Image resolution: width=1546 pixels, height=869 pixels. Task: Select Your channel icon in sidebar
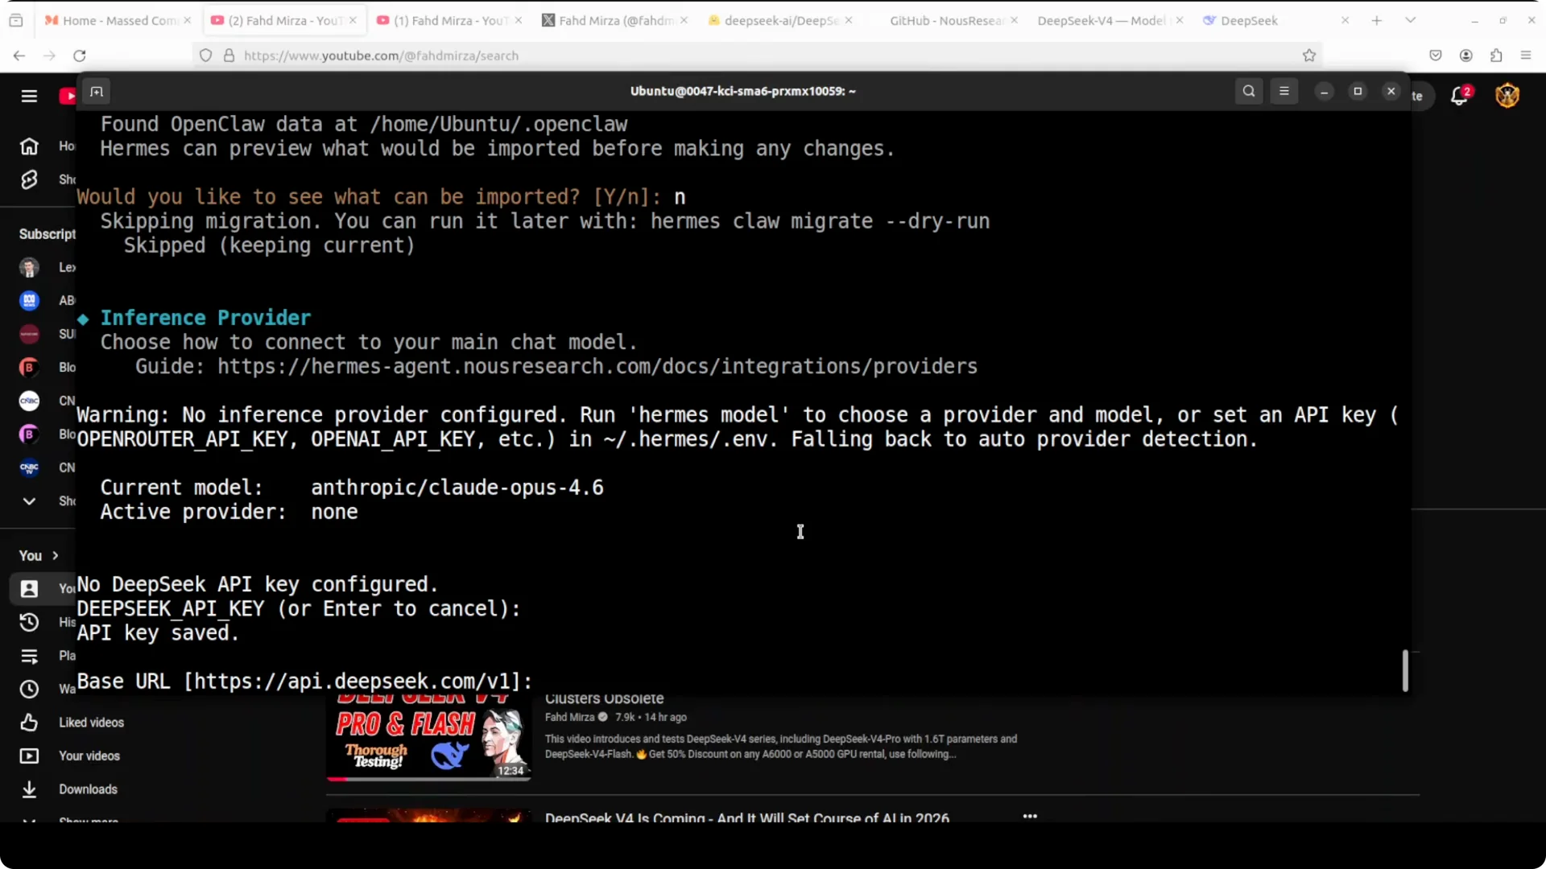[x=29, y=589]
